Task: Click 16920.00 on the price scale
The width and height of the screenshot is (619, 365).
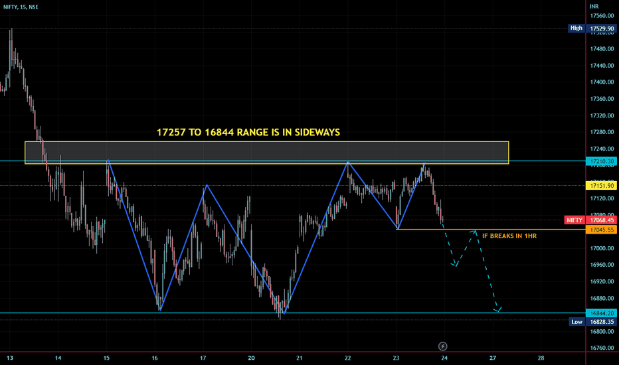Action: (x=602, y=281)
